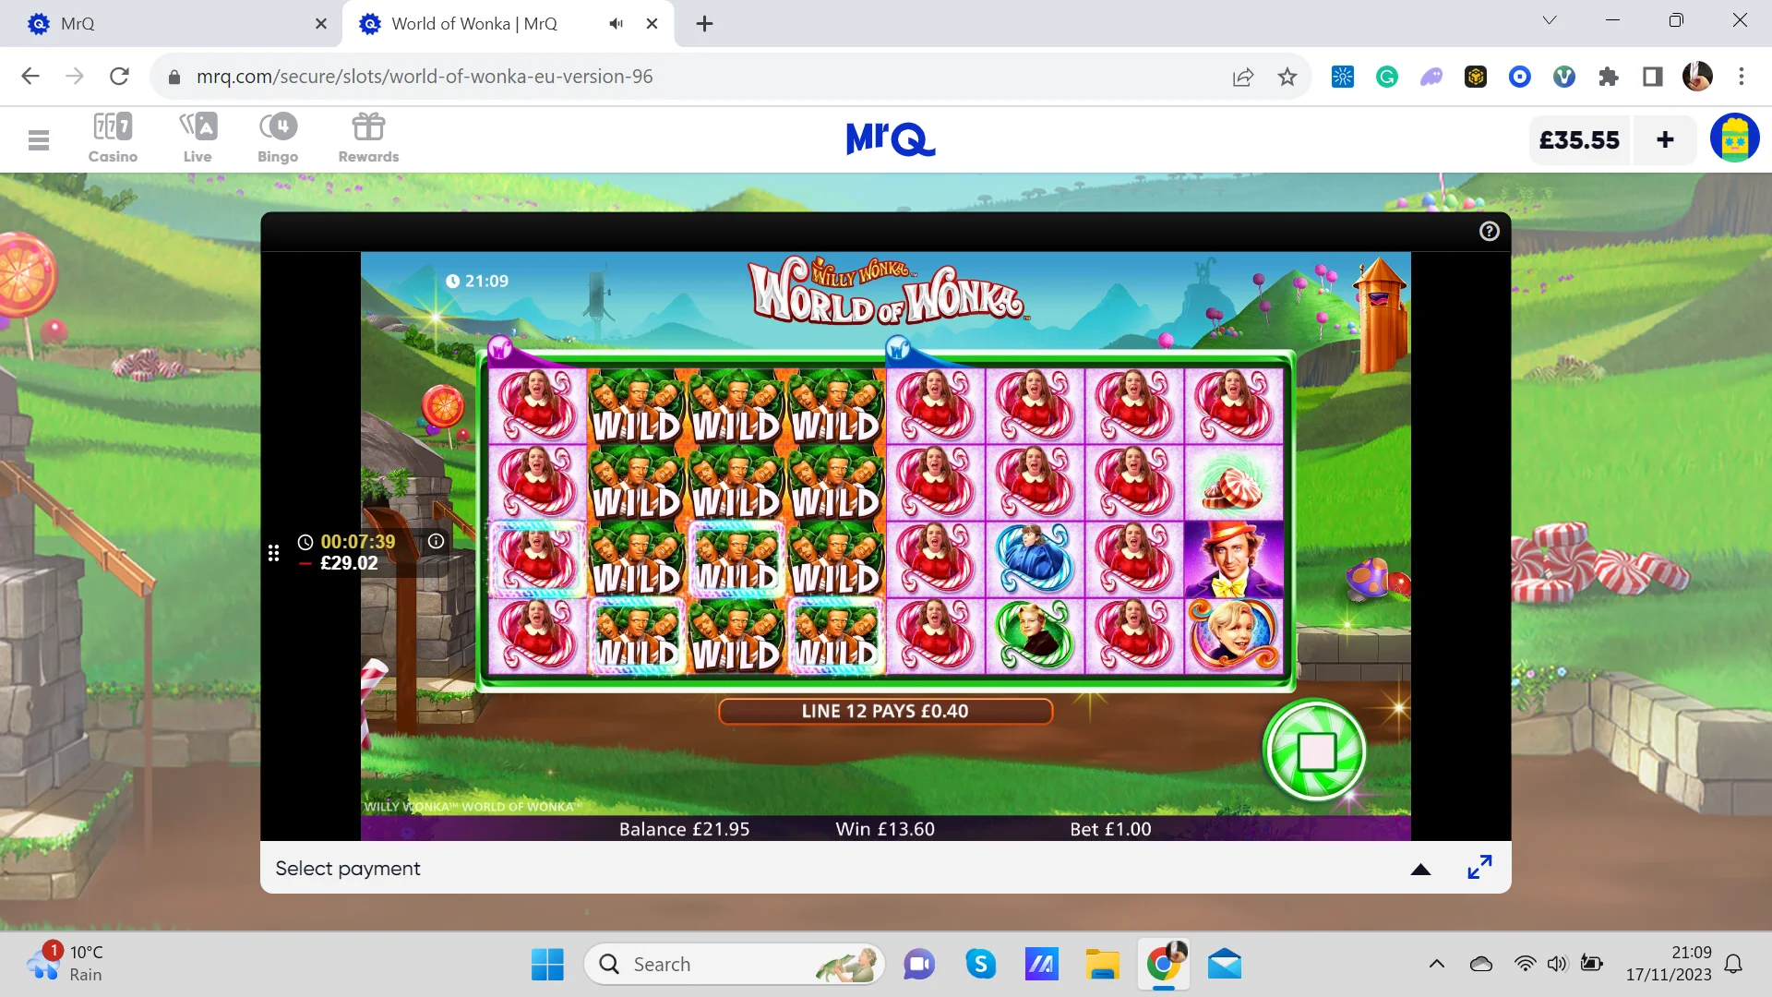Open Skype from the taskbar
Screen dimensions: 1772x997
[980, 965]
